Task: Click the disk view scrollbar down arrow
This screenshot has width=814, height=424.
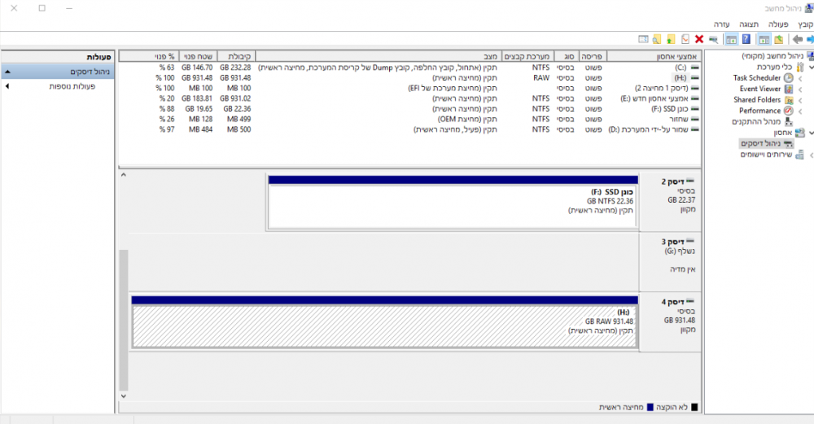Action: [x=124, y=396]
